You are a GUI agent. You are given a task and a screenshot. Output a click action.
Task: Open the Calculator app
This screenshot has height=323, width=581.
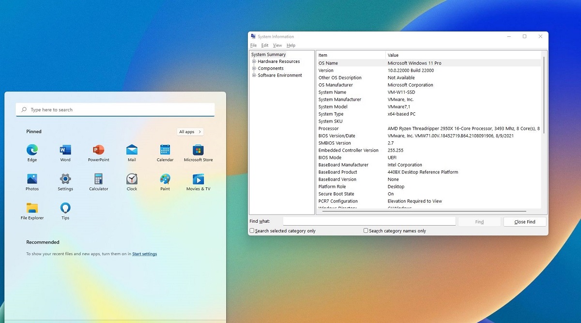[x=98, y=180]
